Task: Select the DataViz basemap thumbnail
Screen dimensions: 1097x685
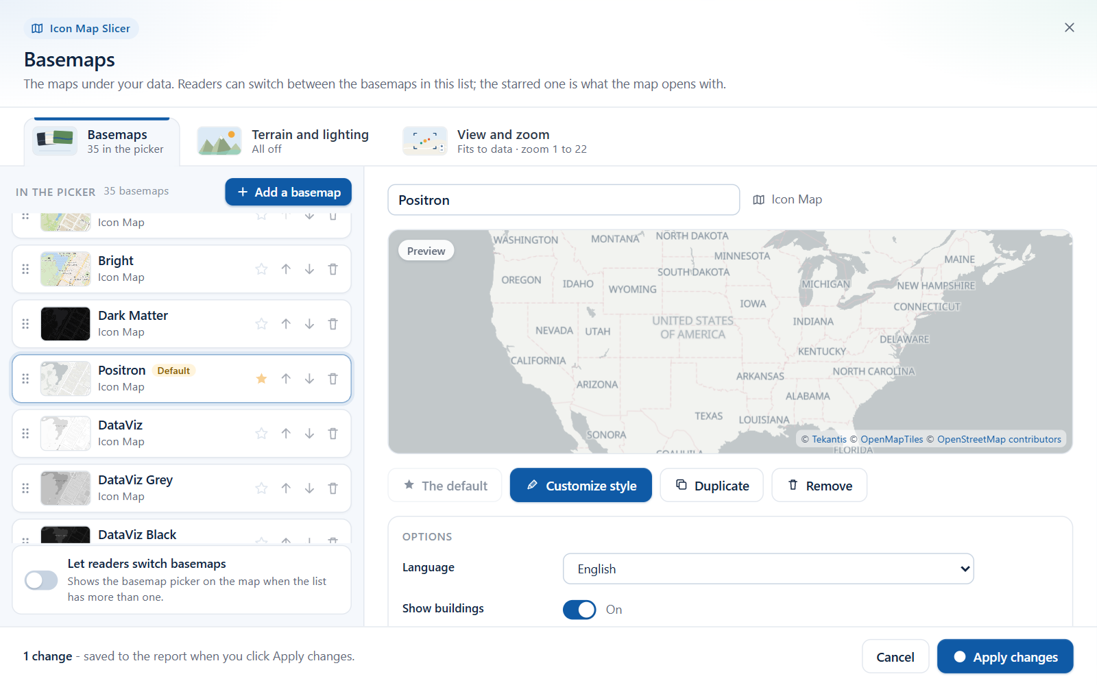Action: 65,434
